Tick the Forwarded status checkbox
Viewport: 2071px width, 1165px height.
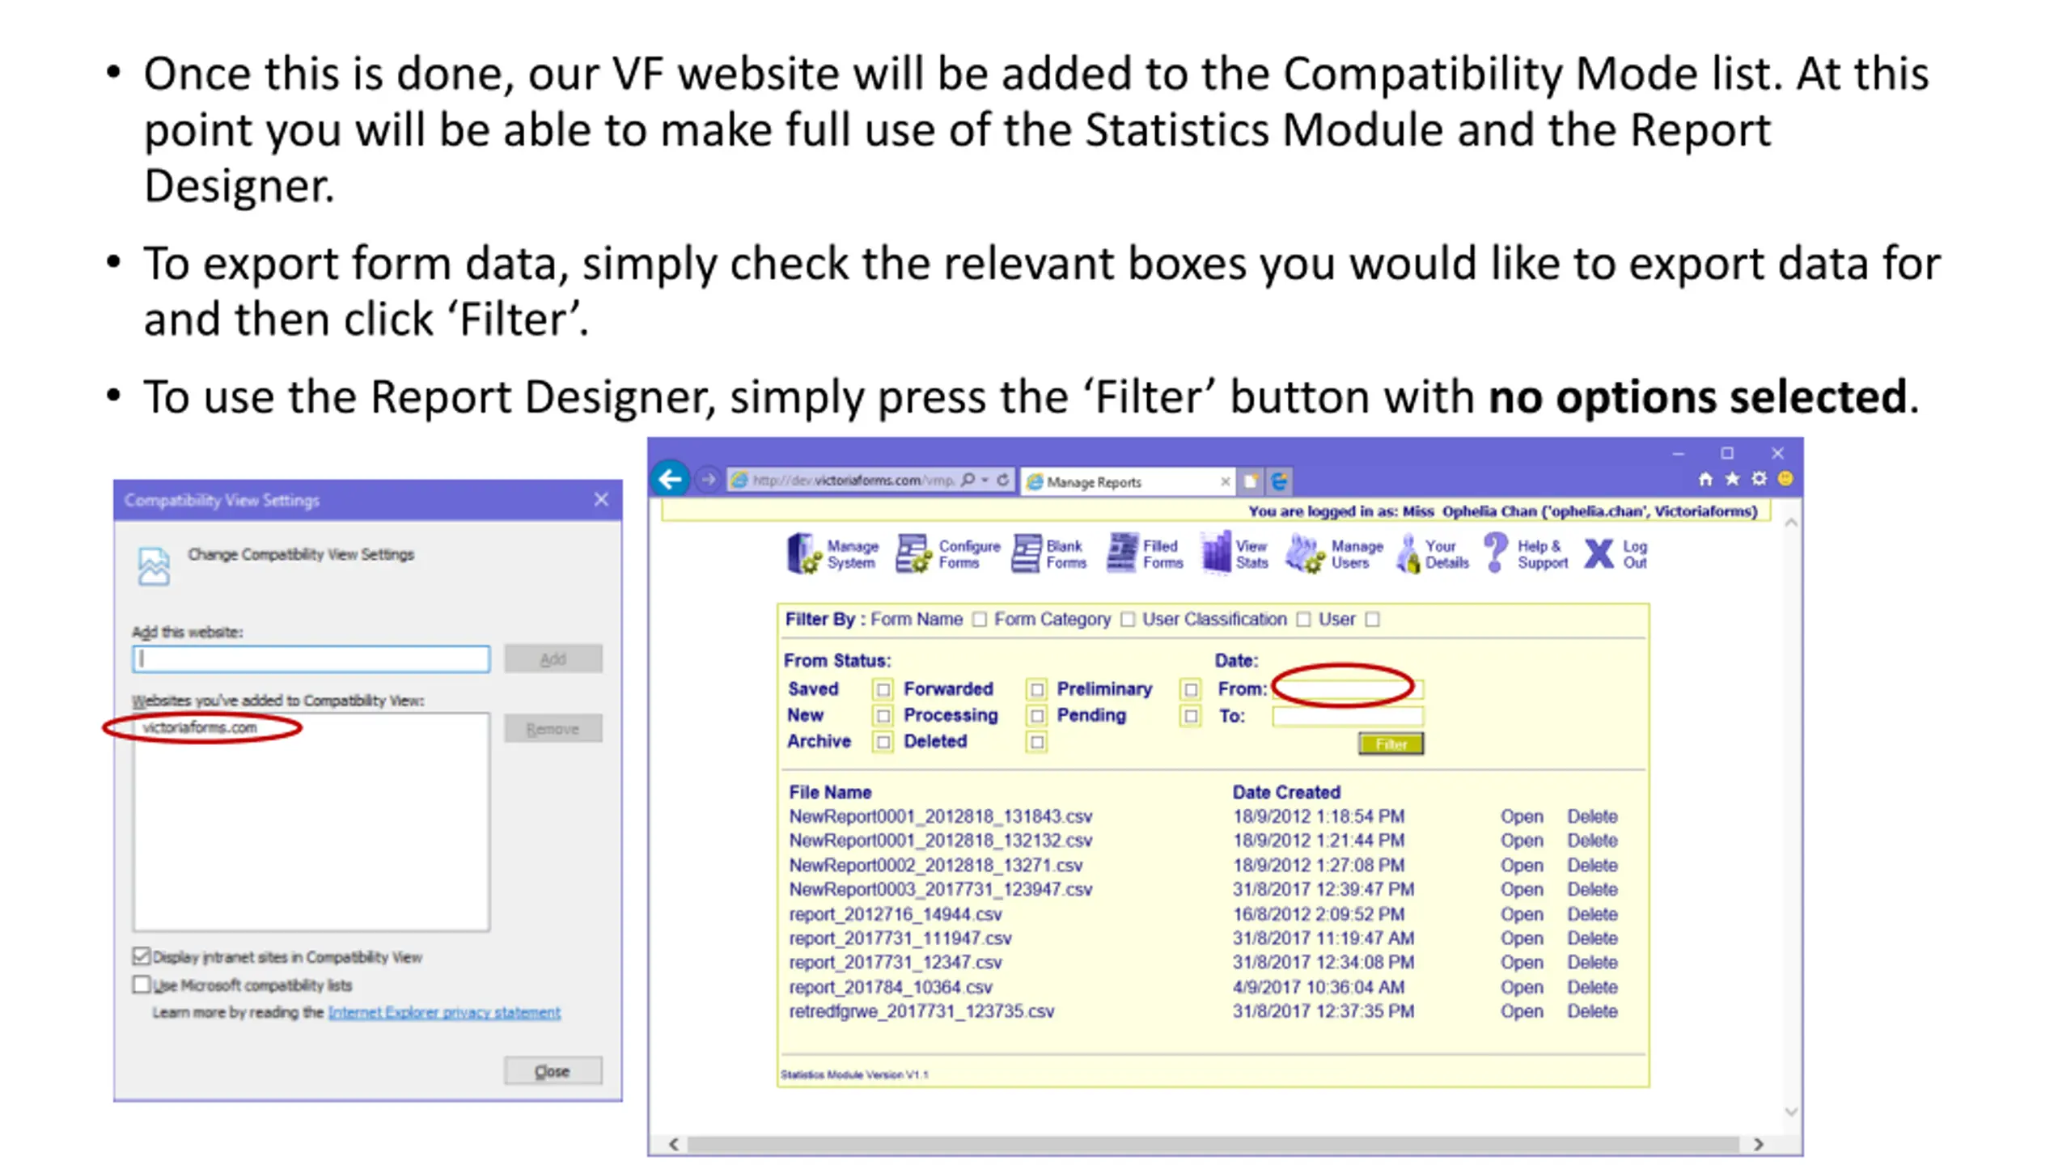(1036, 689)
